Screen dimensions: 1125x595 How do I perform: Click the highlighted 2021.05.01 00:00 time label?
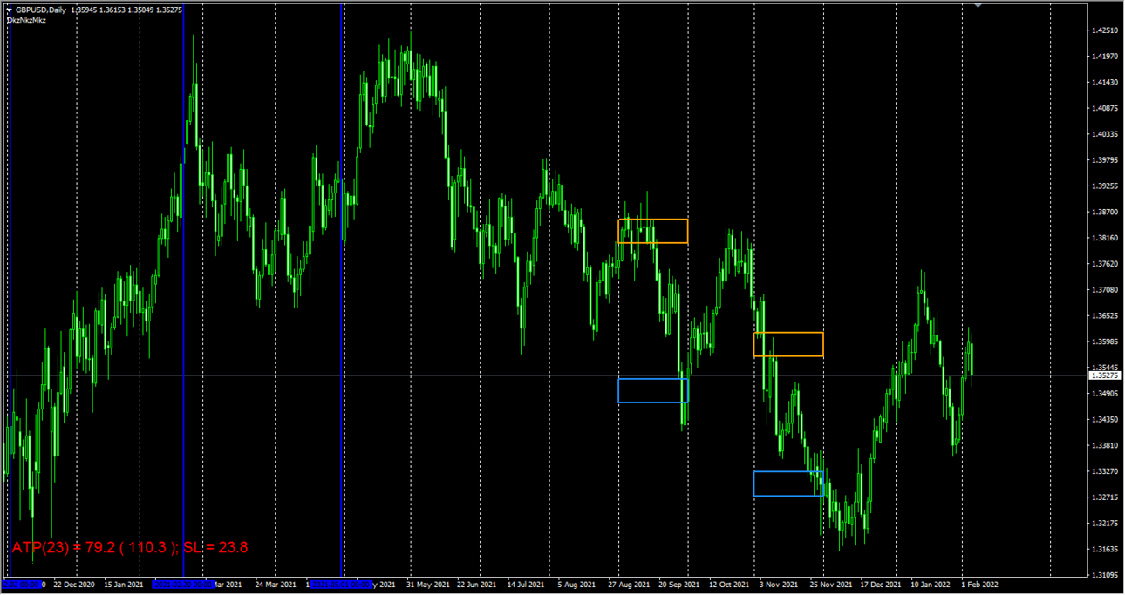tap(341, 584)
